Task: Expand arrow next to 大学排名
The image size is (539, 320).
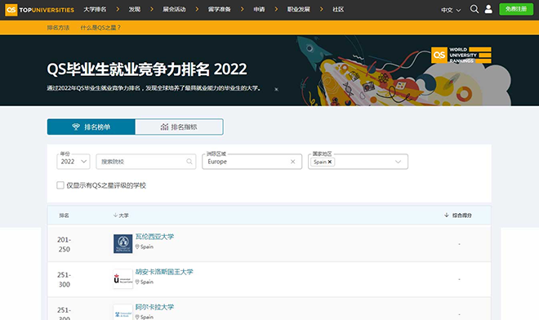Action: 118,9
